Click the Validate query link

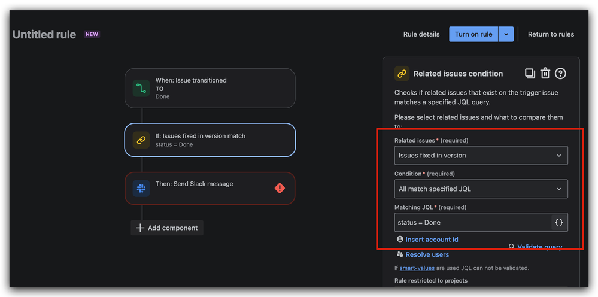pyautogui.click(x=540, y=247)
